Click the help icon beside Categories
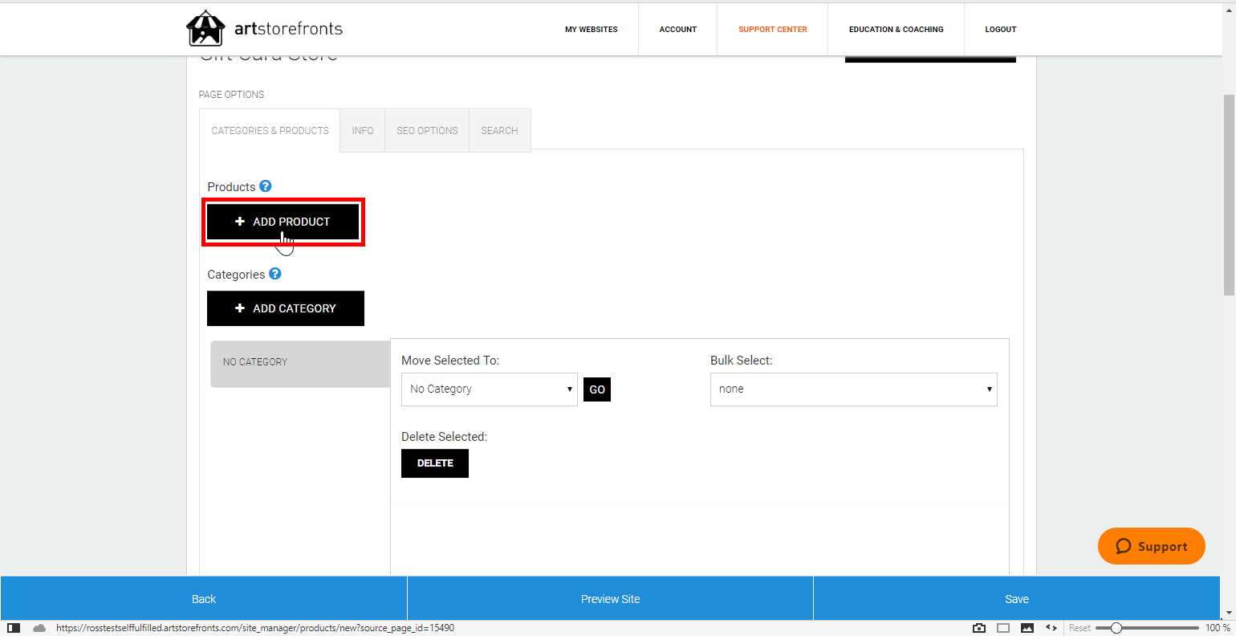Image resolution: width=1236 pixels, height=636 pixels. (x=275, y=274)
